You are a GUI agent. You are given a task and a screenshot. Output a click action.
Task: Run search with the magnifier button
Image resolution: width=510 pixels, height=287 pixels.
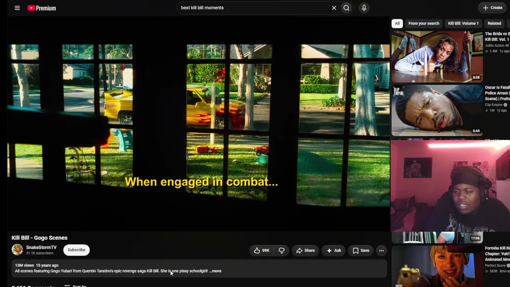[347, 8]
